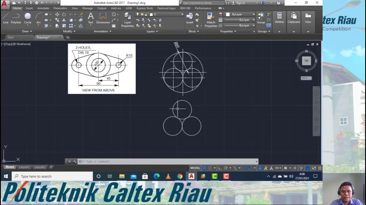Toggle drawing grid display
The image size is (366, 205).
point(204,168)
